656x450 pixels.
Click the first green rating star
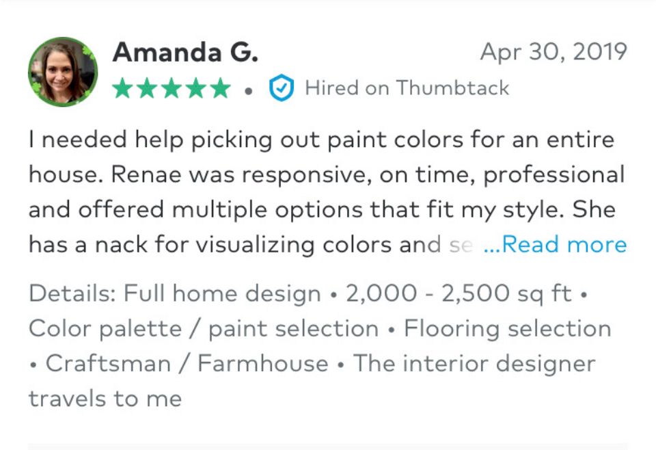click(122, 88)
